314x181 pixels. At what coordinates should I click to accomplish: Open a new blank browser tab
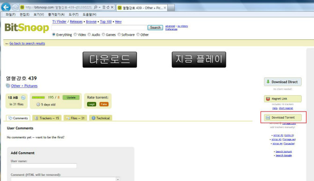coord(171,8)
